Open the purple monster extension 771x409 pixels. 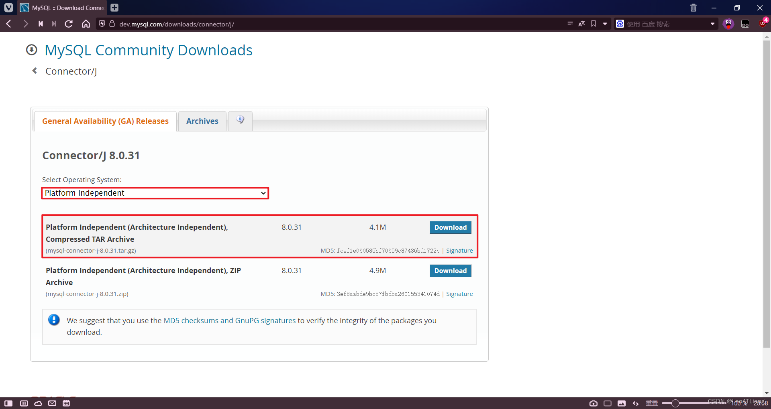pos(728,24)
